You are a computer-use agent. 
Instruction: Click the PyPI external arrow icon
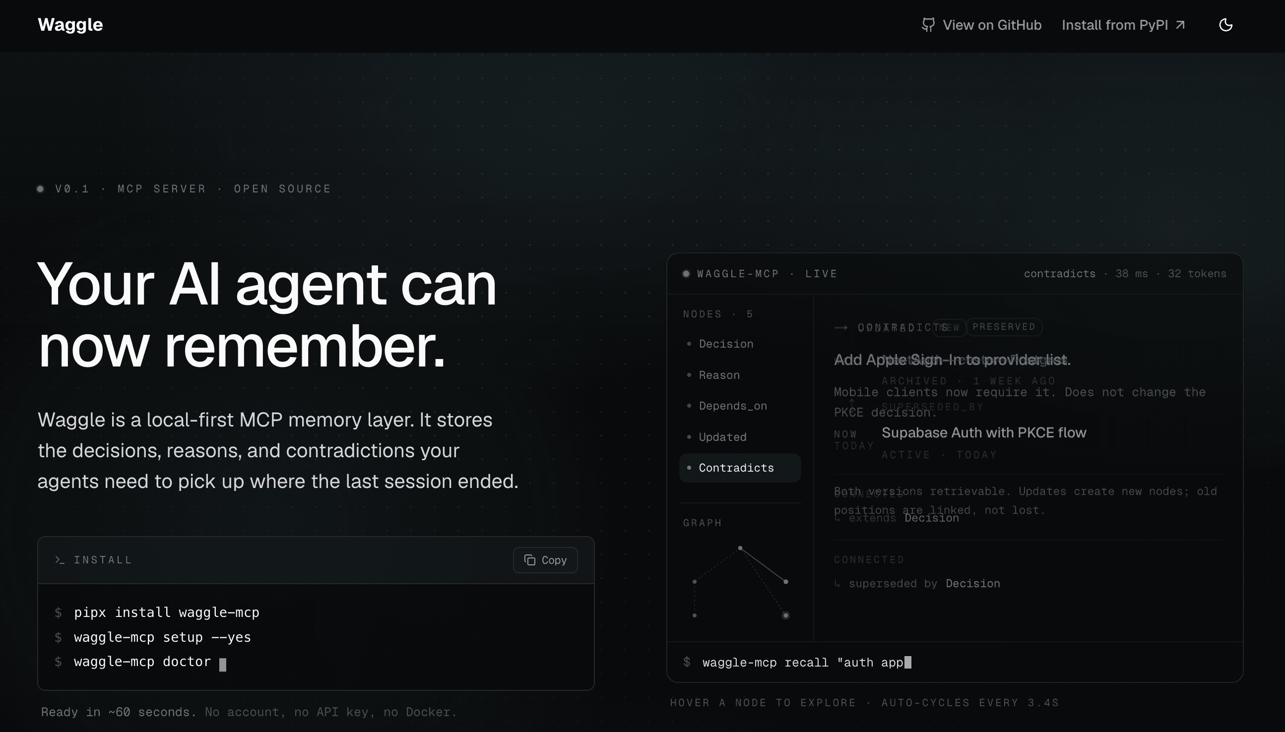click(x=1180, y=25)
